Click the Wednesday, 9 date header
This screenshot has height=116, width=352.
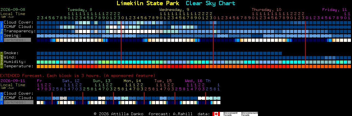point(174,10)
